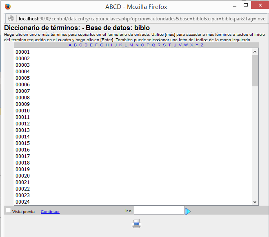Click list scrollbar up arrow
The image size is (269, 237).
(x=255, y=52)
